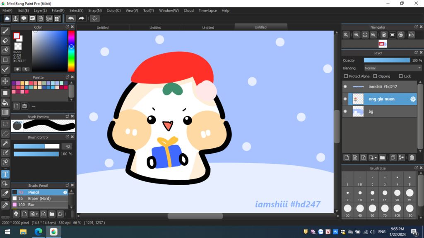Select the Lasso tool
Image resolution: width=424 pixels, height=238 pixels.
click(5, 133)
